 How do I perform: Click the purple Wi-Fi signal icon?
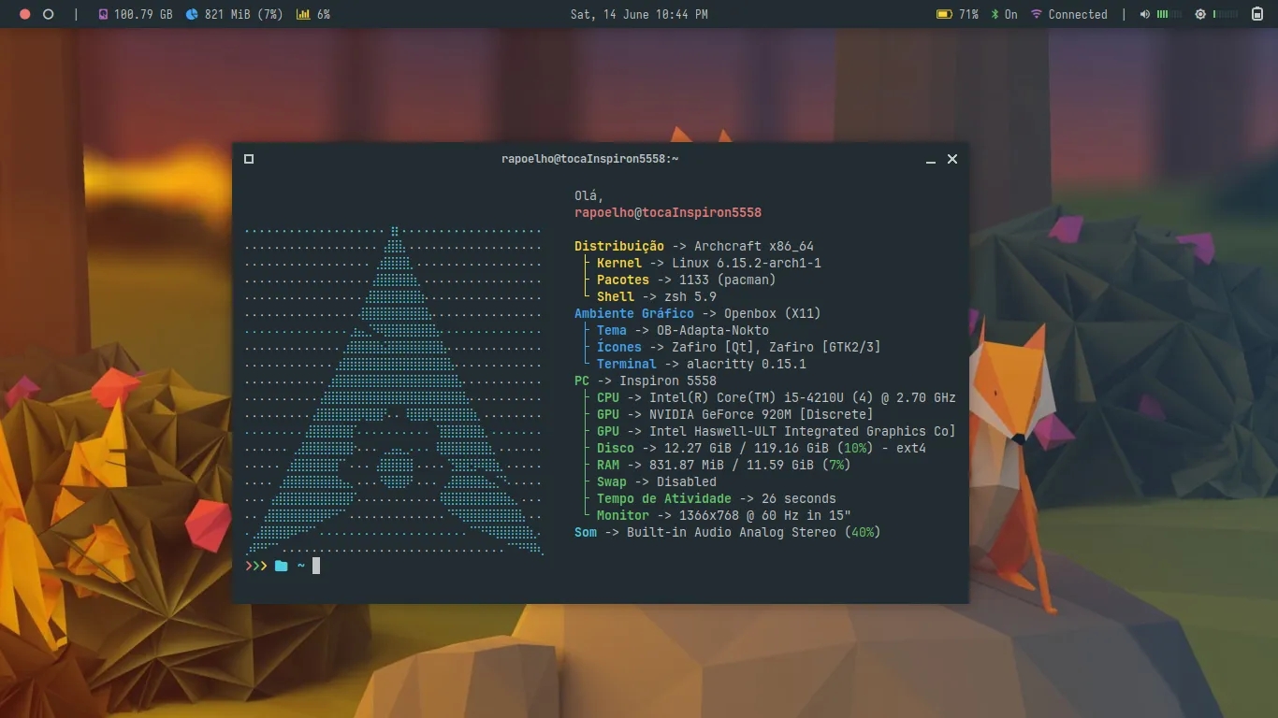coord(1037,14)
